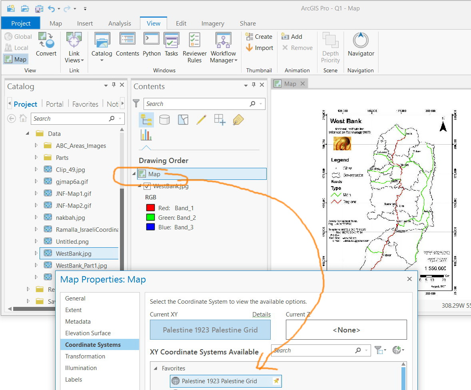Click the Import thumbnail button
Image resolution: width=471 pixels, height=390 pixels.
(x=259, y=48)
